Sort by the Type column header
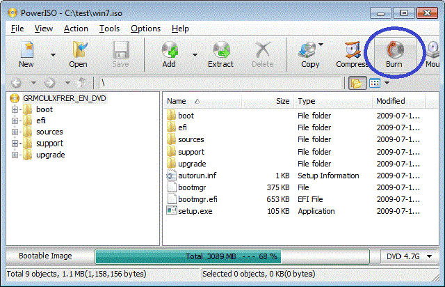The height and width of the screenshot is (287, 445). 333,101
